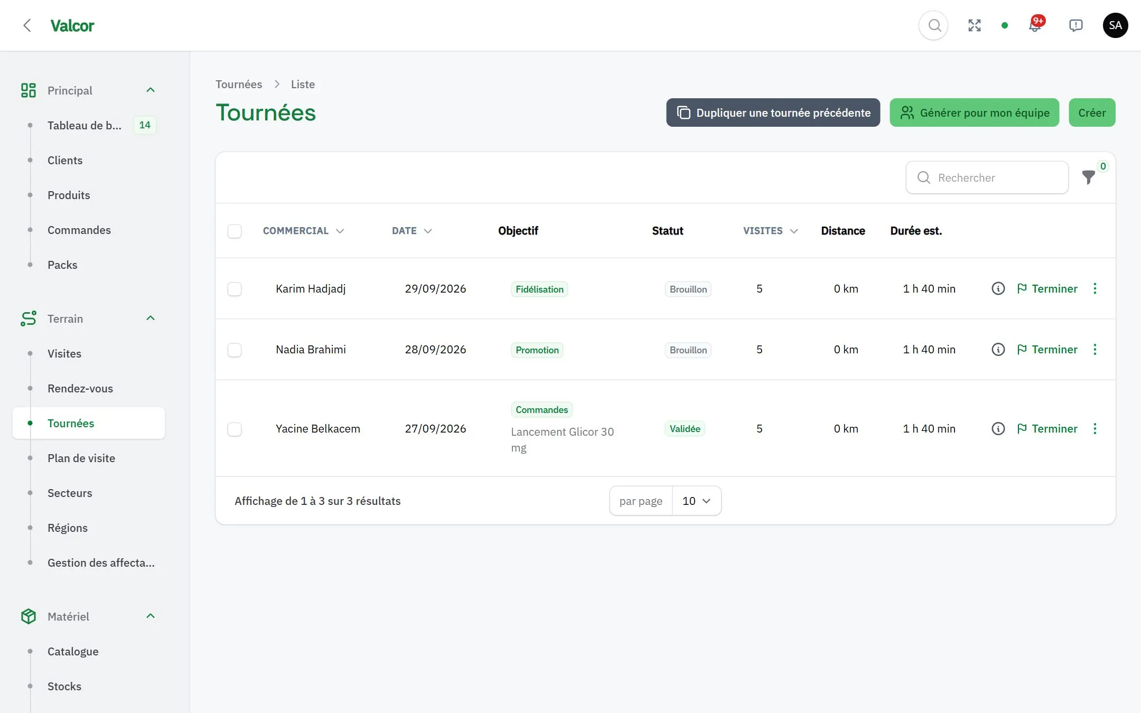
Task: Sort by the COMMERCIAL column
Action: point(303,231)
